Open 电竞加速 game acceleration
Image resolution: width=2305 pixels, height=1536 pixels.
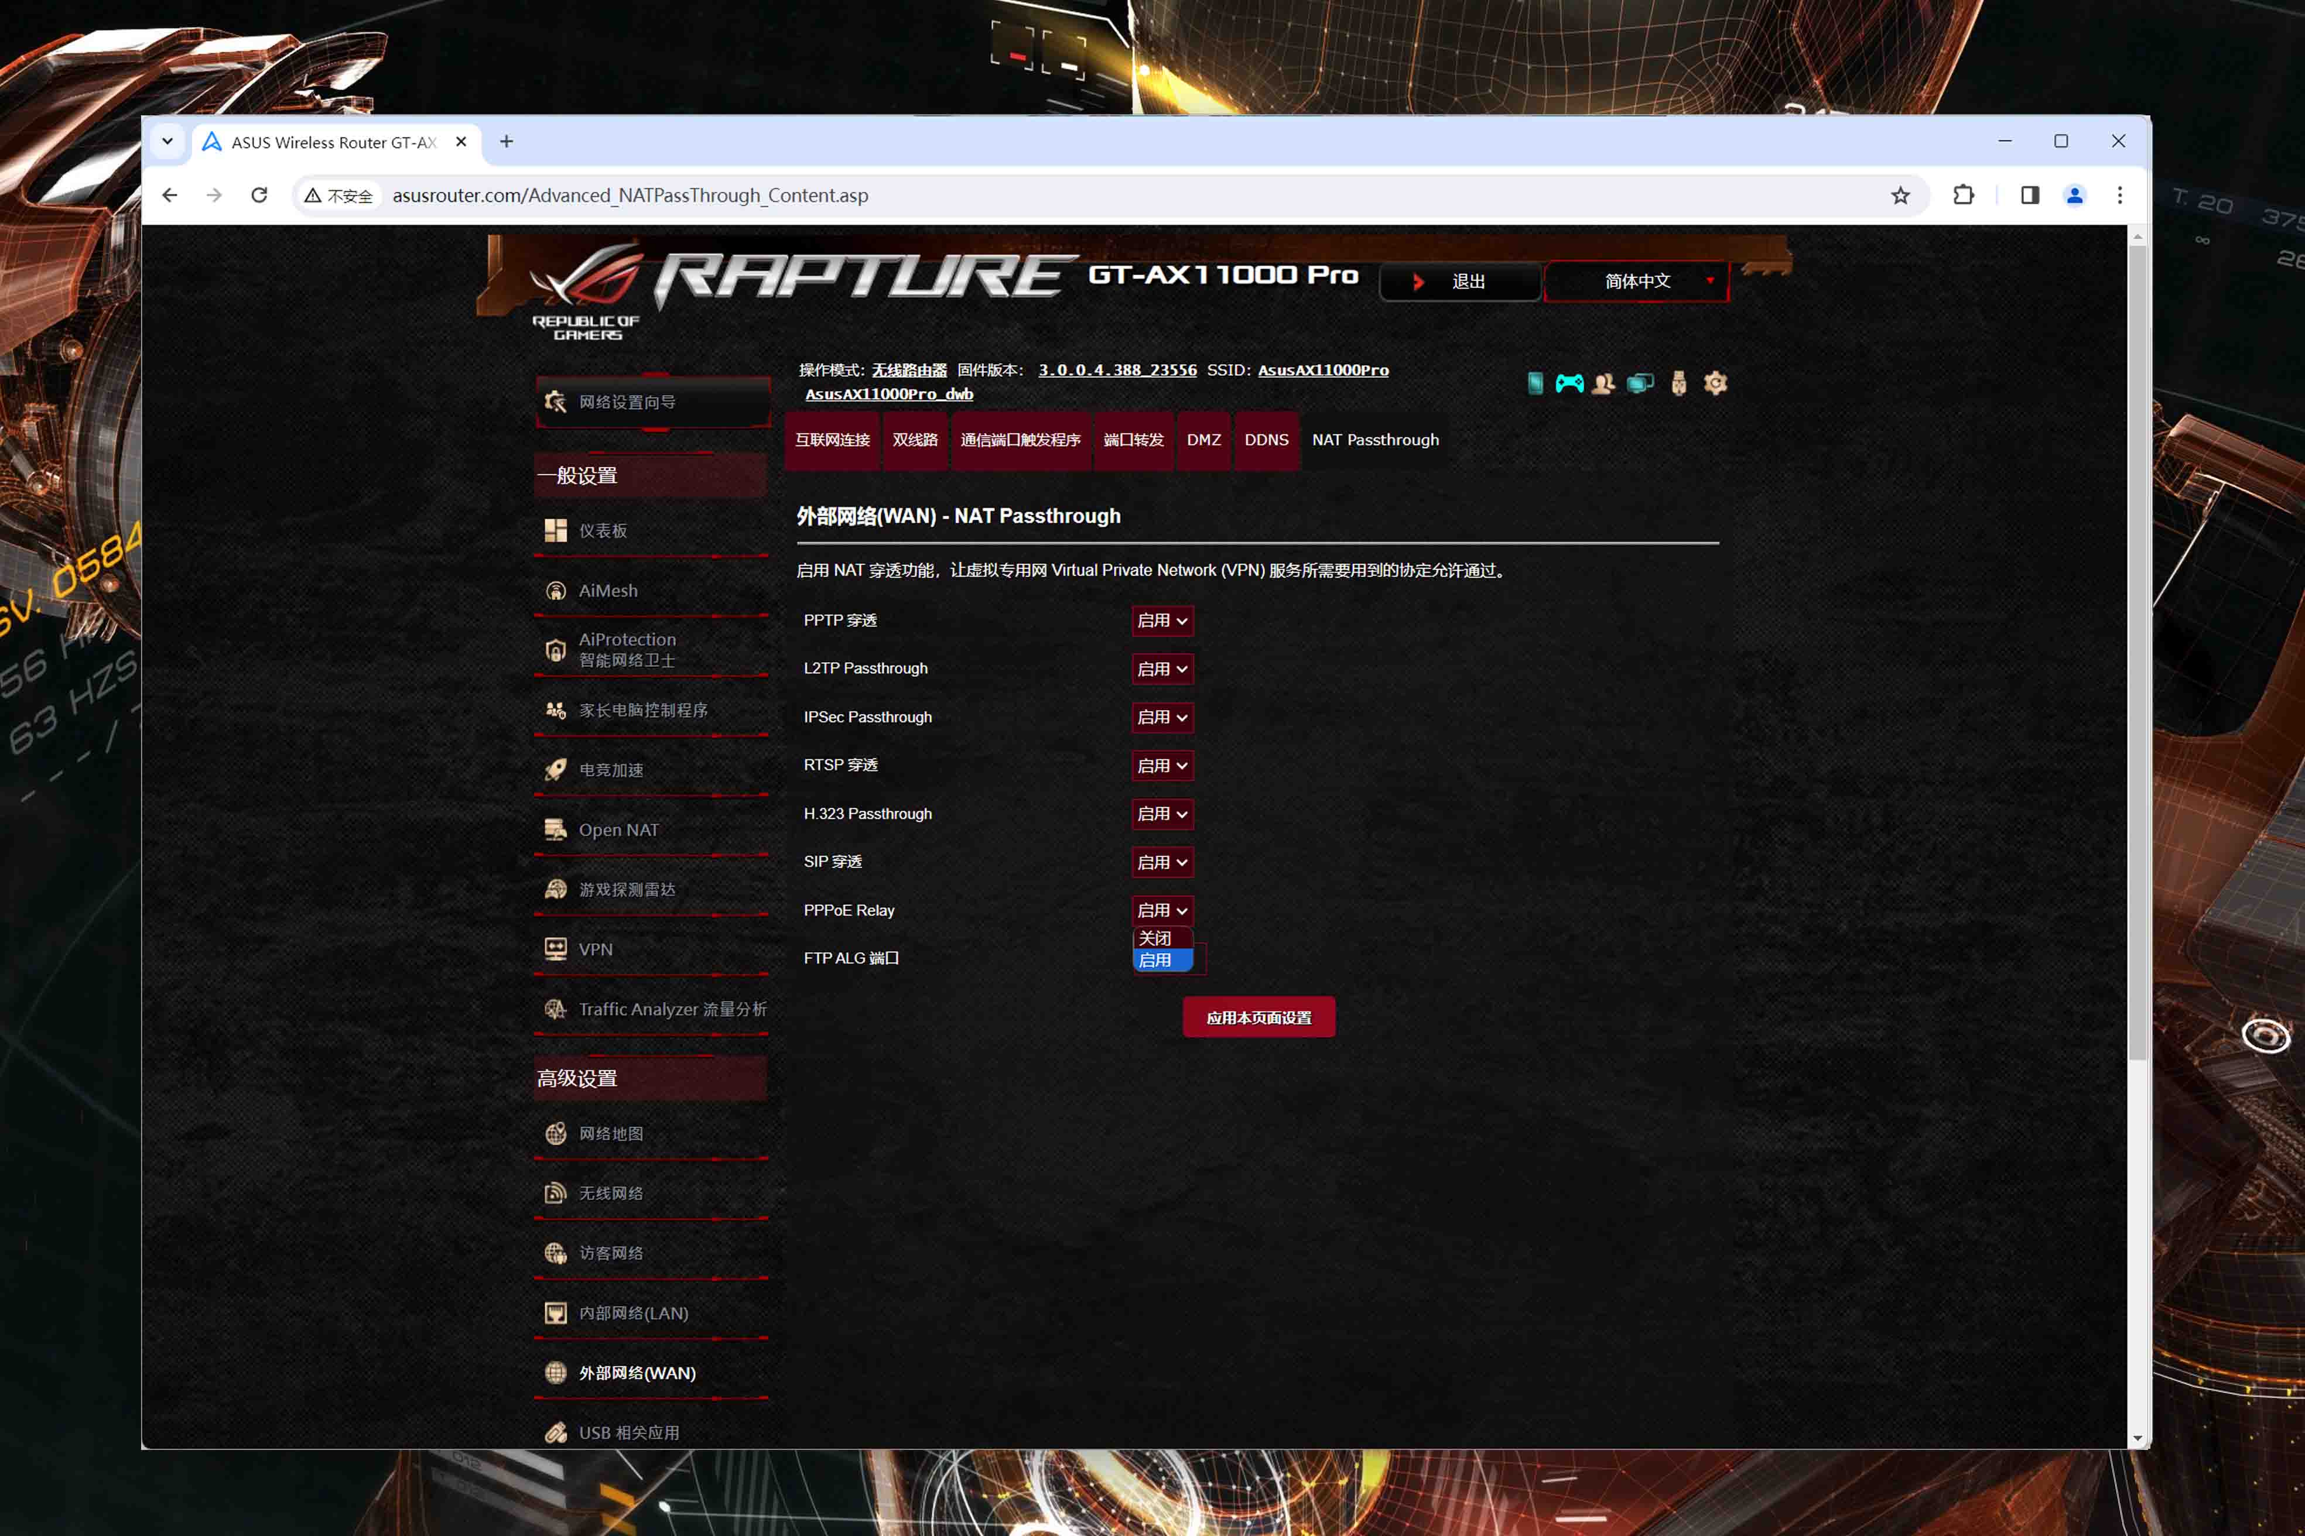point(651,770)
